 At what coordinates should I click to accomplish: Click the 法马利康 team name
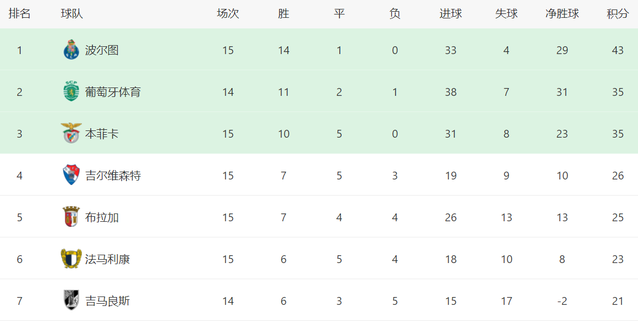pos(108,259)
